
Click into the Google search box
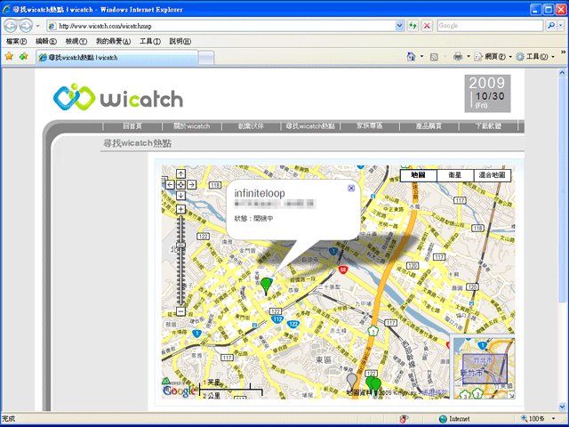click(x=490, y=26)
